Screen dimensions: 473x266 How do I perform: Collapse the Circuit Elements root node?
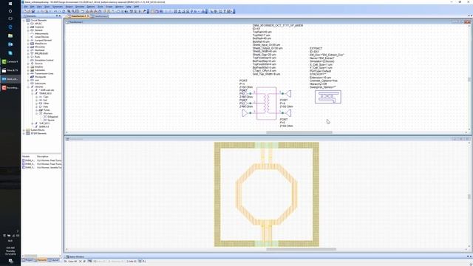click(24, 20)
